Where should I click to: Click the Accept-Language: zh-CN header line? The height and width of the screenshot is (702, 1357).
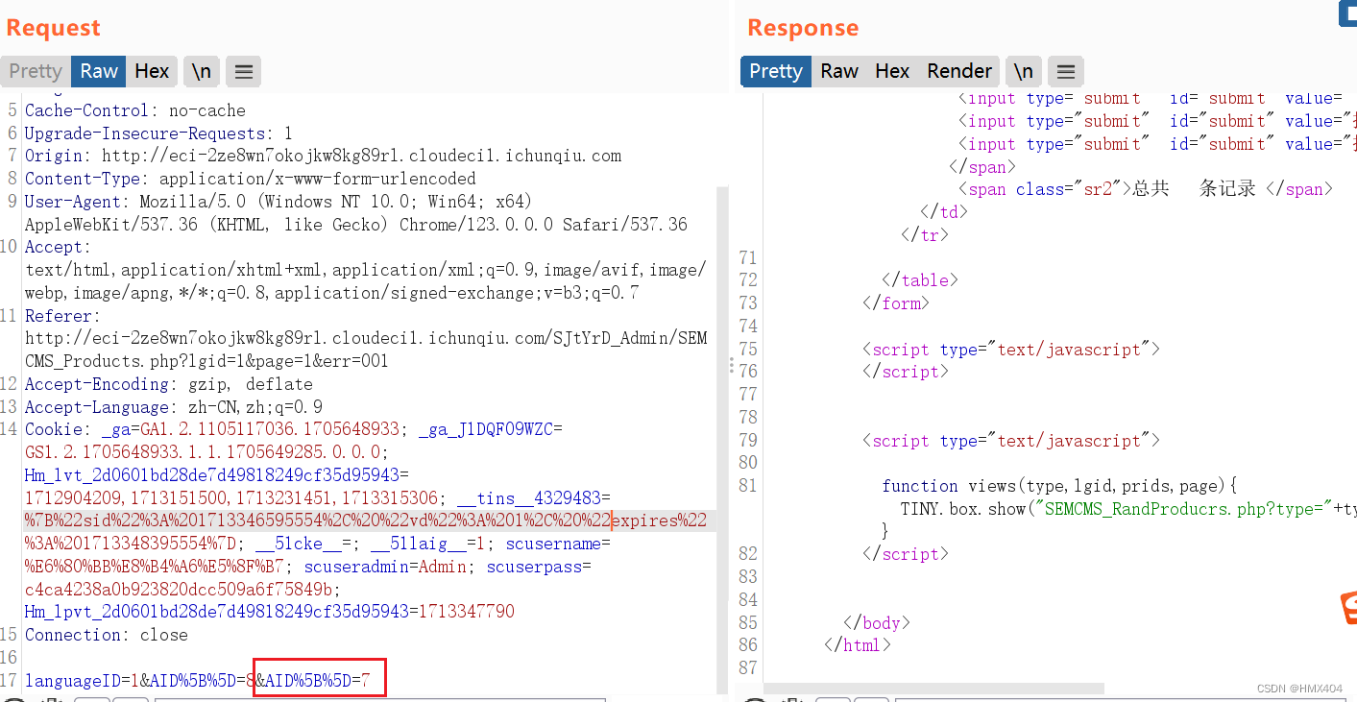tap(174, 407)
